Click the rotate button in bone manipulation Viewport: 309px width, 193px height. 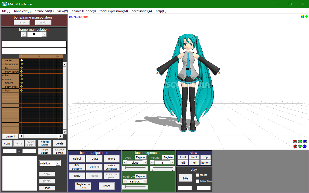(x=94, y=158)
